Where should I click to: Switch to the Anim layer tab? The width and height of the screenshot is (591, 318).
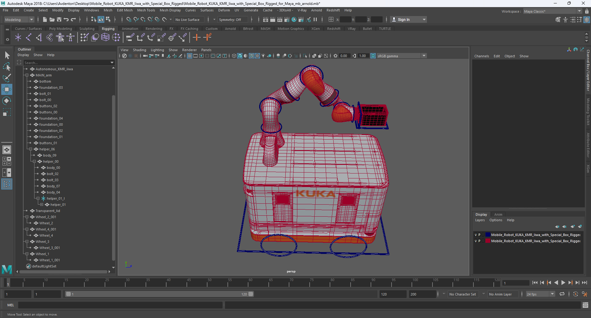pos(498,214)
